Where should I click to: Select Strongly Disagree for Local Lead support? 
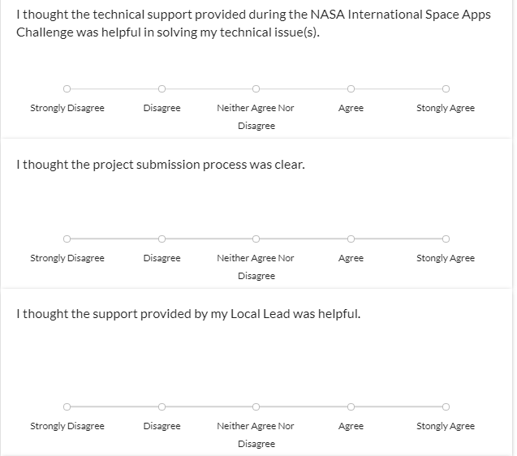pyautogui.click(x=67, y=407)
